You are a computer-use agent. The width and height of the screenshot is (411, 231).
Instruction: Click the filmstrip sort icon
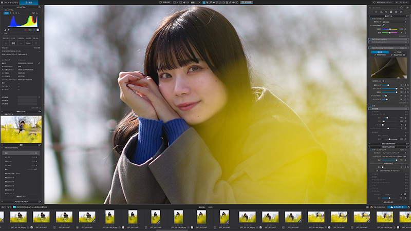tap(3, 207)
